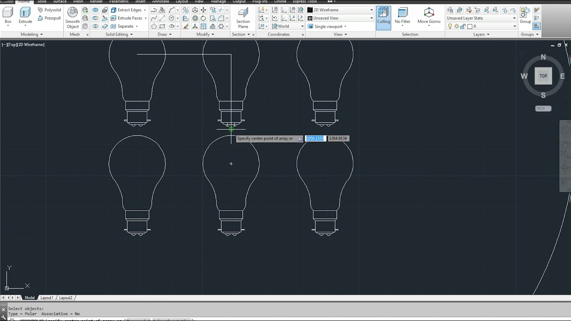Click the [2D Wireframe] viewport label
This screenshot has width=571, height=321.
pyautogui.click(x=31, y=45)
